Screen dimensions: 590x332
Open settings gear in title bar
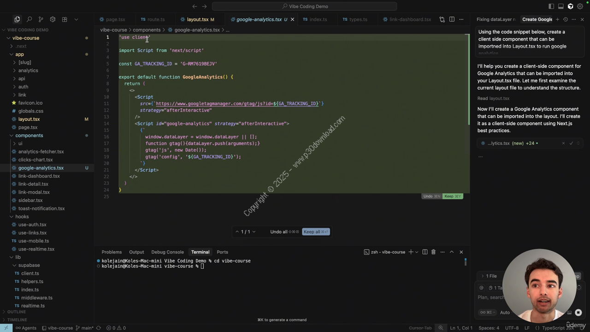pos(580,6)
